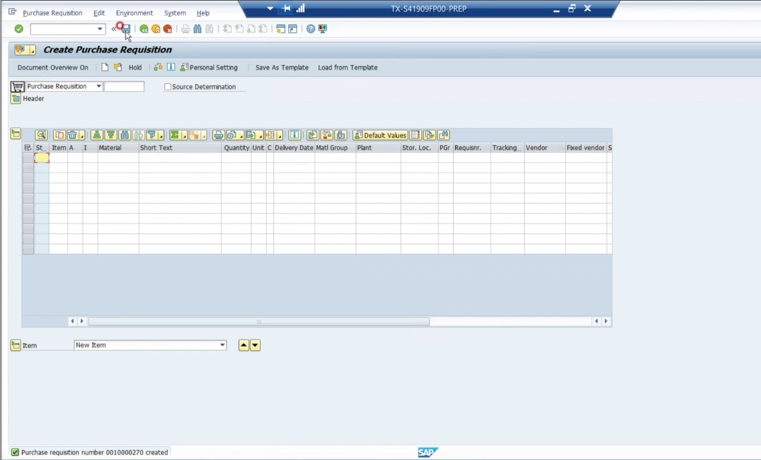Viewport: 761px width, 460px height.
Task: Open the System menu
Action: (175, 13)
